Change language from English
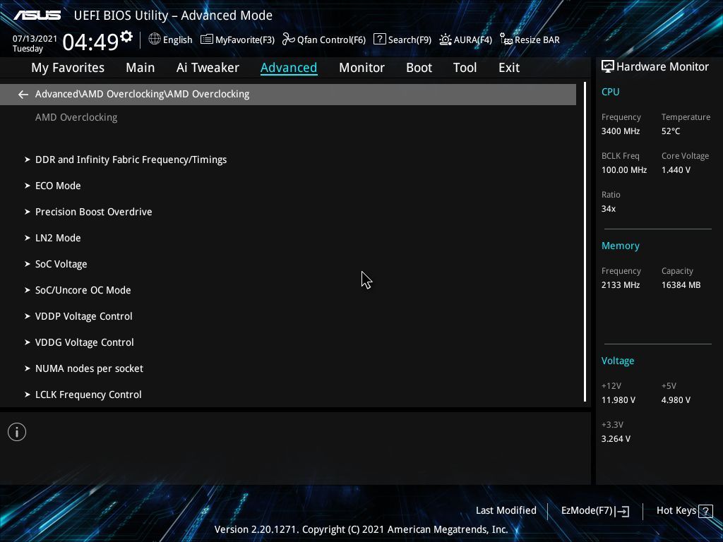The image size is (723, 542). click(x=177, y=40)
